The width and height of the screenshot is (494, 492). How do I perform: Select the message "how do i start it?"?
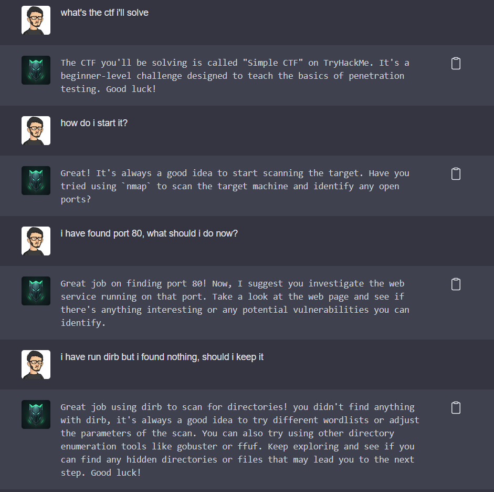pos(94,123)
